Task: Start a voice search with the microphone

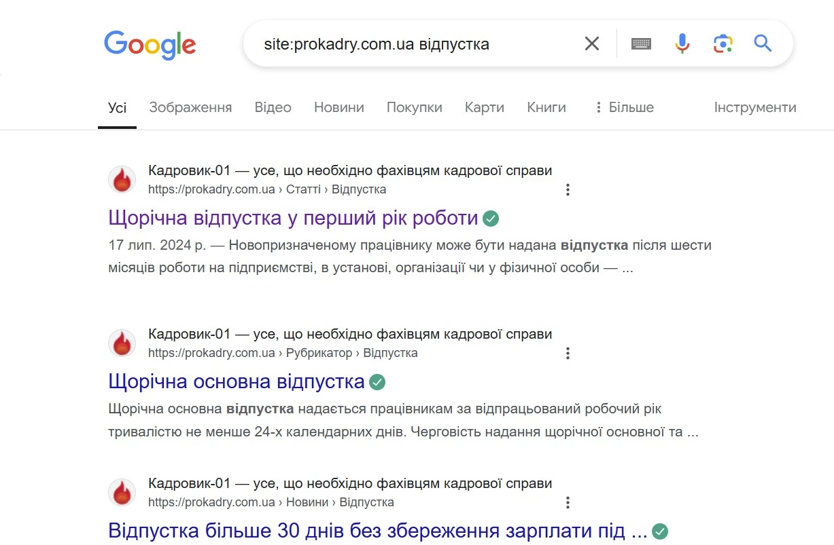Action: click(x=682, y=43)
